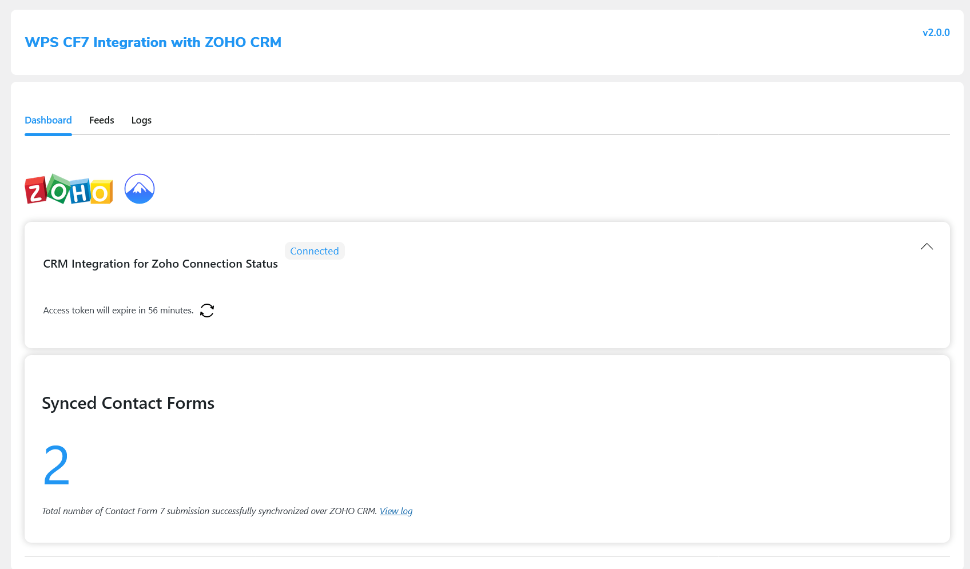Switch to the Feeds tab

[101, 120]
